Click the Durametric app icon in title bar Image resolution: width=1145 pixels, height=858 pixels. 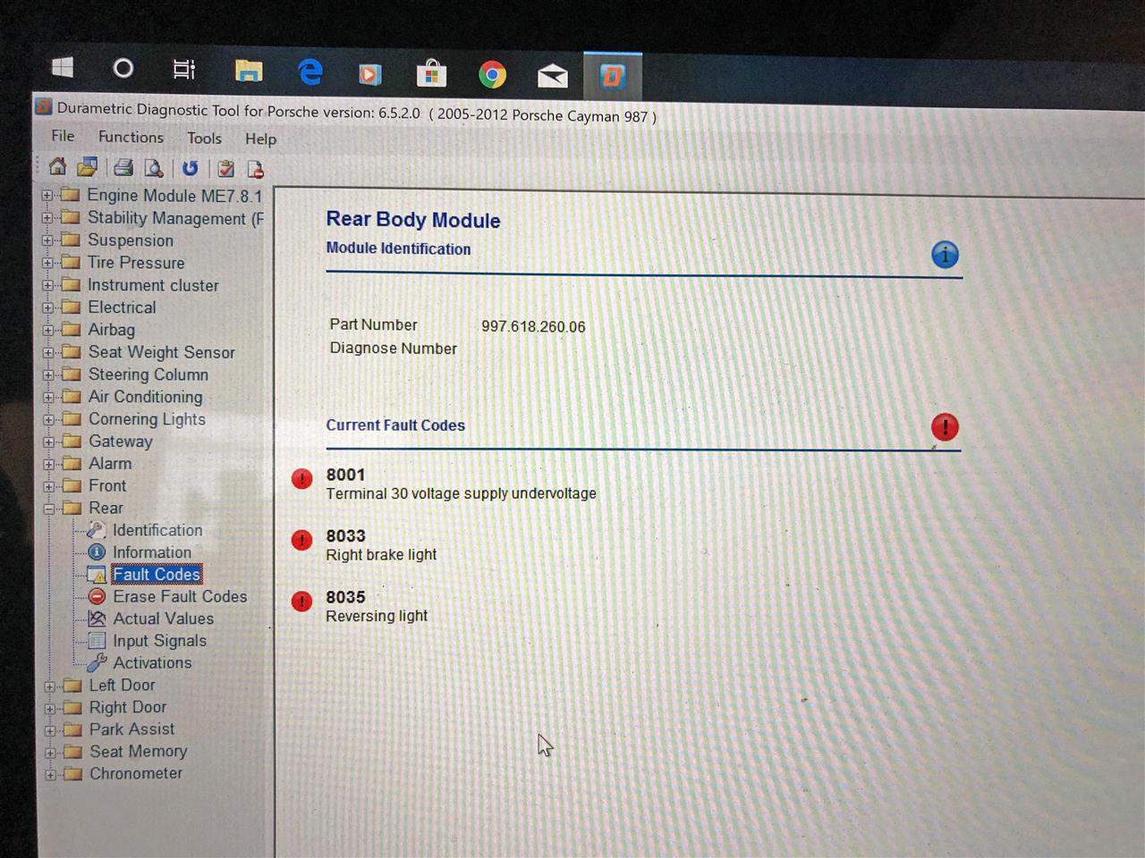point(43,106)
